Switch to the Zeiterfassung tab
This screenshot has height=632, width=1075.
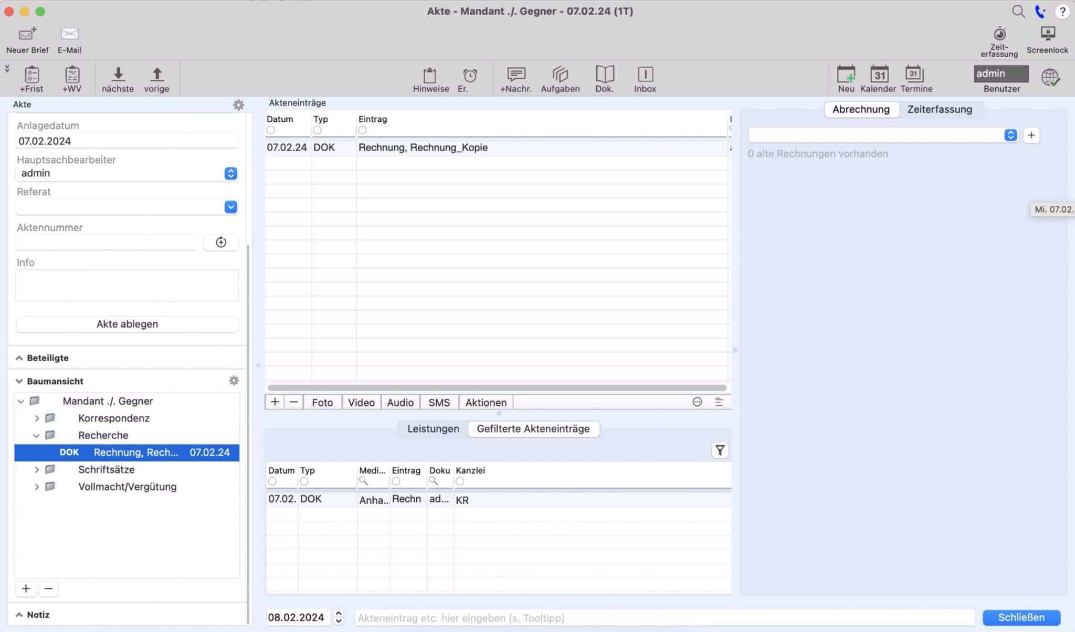(940, 109)
